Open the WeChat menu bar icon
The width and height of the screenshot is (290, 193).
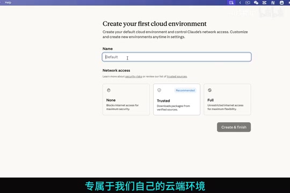click(x=256, y=3)
